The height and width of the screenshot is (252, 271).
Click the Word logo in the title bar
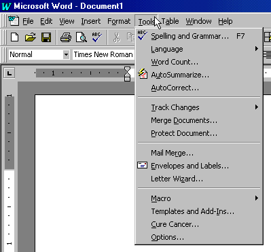6,6
